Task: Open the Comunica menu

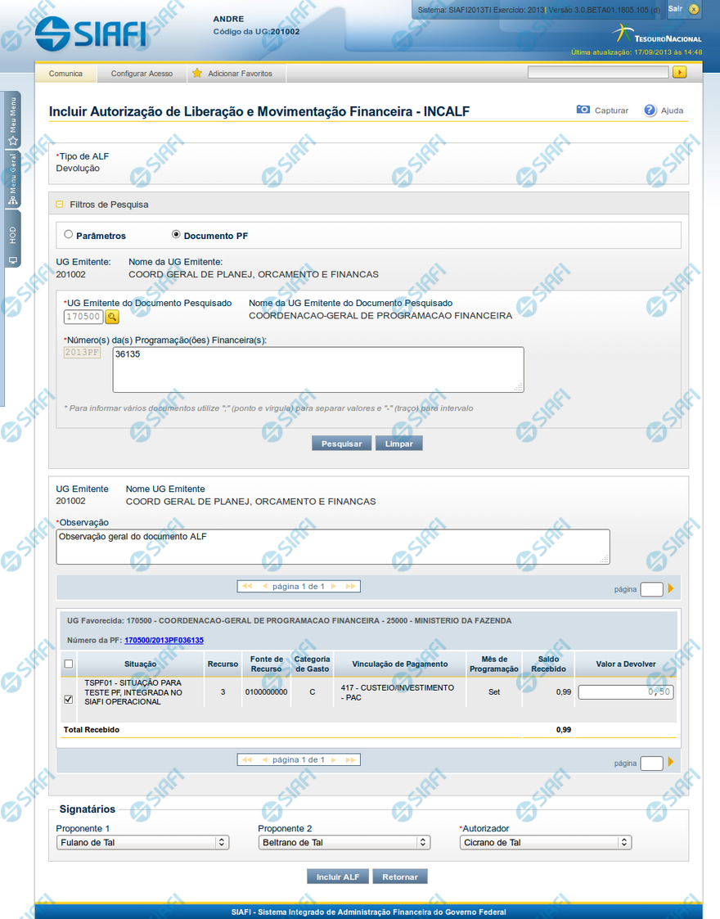Action: (65, 74)
